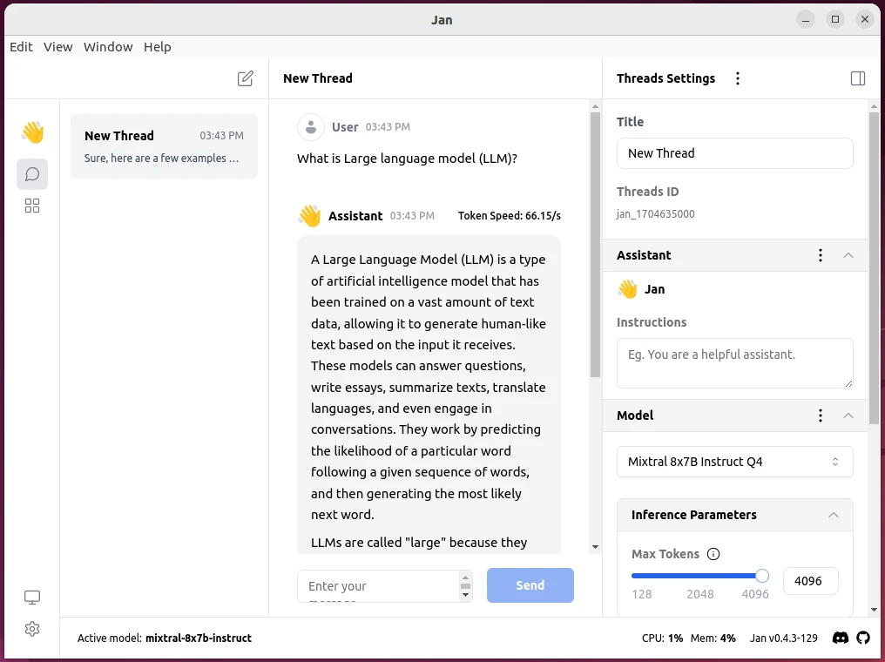Open the Mixtral 8x7B Instruct Q4 dropdown
Screen dimensions: 885x662
[x=734, y=462]
